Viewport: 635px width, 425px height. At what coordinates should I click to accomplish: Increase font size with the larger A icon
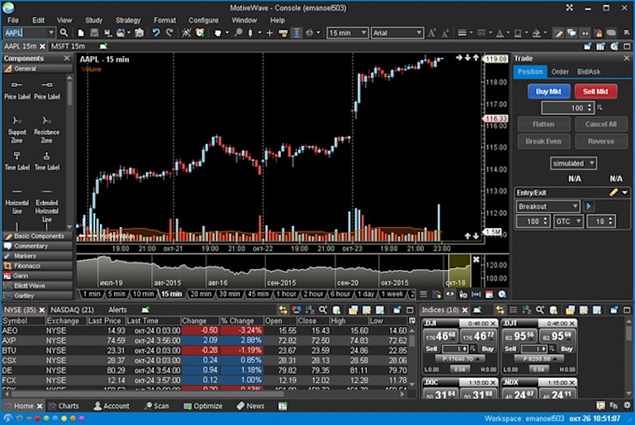(x=431, y=33)
